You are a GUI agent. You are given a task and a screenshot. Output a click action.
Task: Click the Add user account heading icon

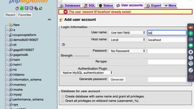[x=61, y=20]
